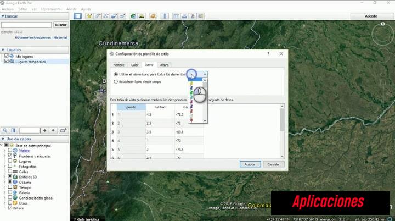The height and width of the screenshot is (221, 395).
Task: Open the Herramientas menu
Action: click(51, 9)
